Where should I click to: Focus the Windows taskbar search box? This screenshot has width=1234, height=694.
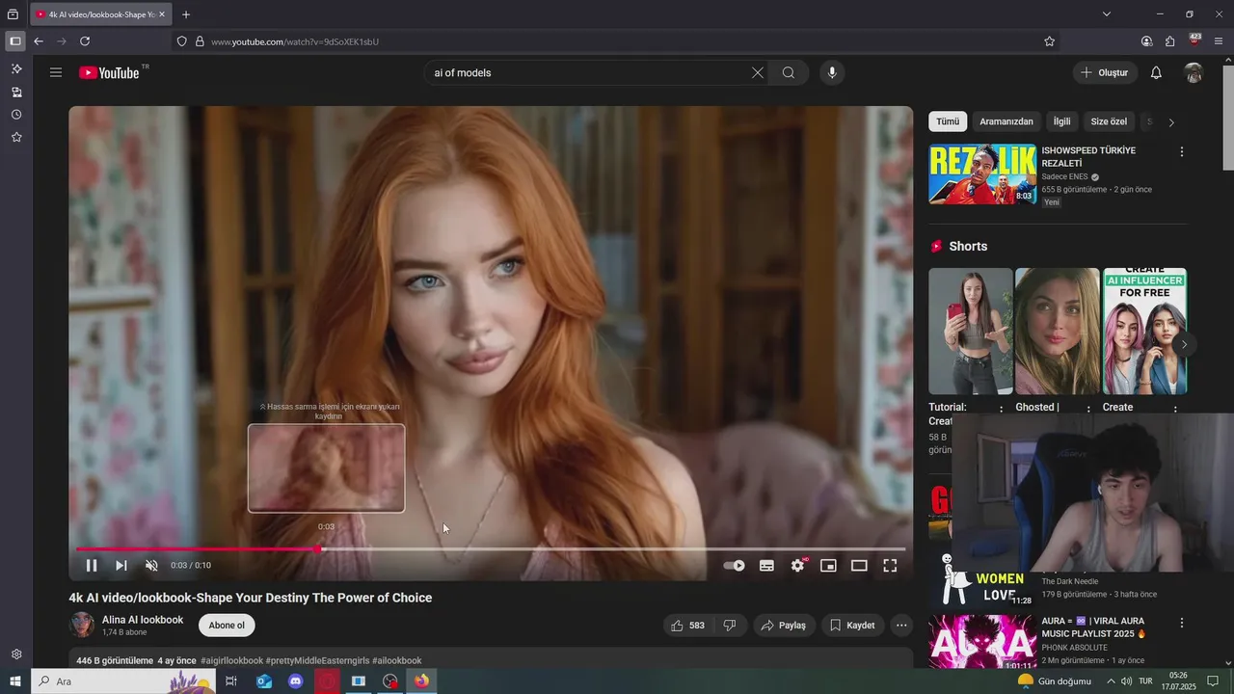click(x=122, y=681)
